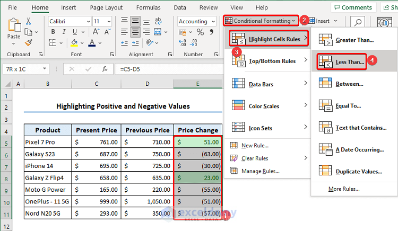Screen dimensions: 398x231
Task: Decrease font size with small A icon
Action: pyautogui.click(x=107, y=32)
